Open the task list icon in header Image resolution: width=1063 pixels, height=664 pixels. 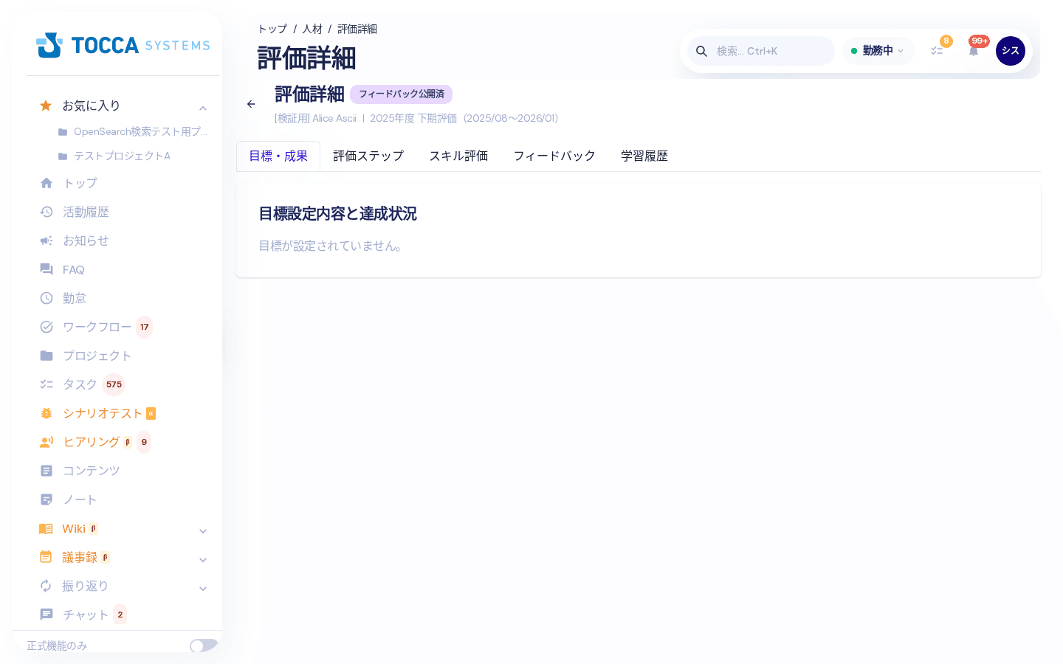tap(937, 51)
